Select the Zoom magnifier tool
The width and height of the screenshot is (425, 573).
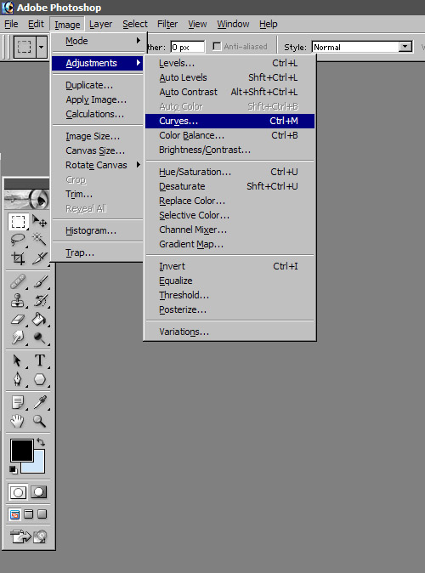pyautogui.click(x=39, y=421)
